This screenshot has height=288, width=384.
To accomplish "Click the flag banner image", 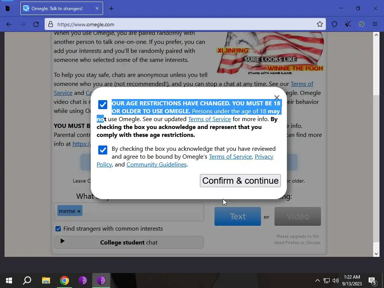I will [x=270, y=53].
